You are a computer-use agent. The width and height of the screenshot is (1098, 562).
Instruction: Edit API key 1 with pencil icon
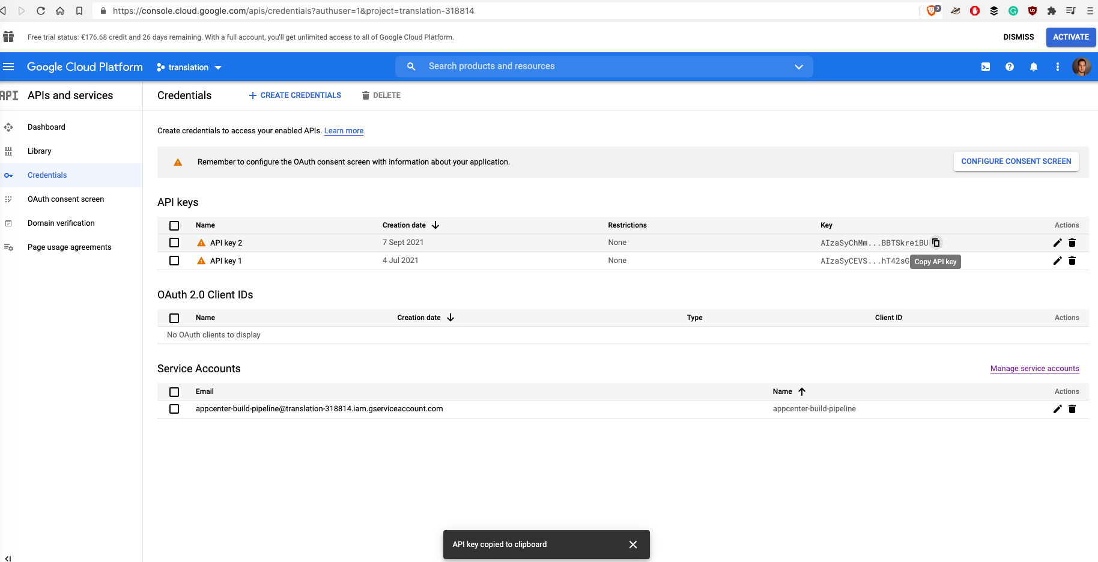(x=1058, y=261)
